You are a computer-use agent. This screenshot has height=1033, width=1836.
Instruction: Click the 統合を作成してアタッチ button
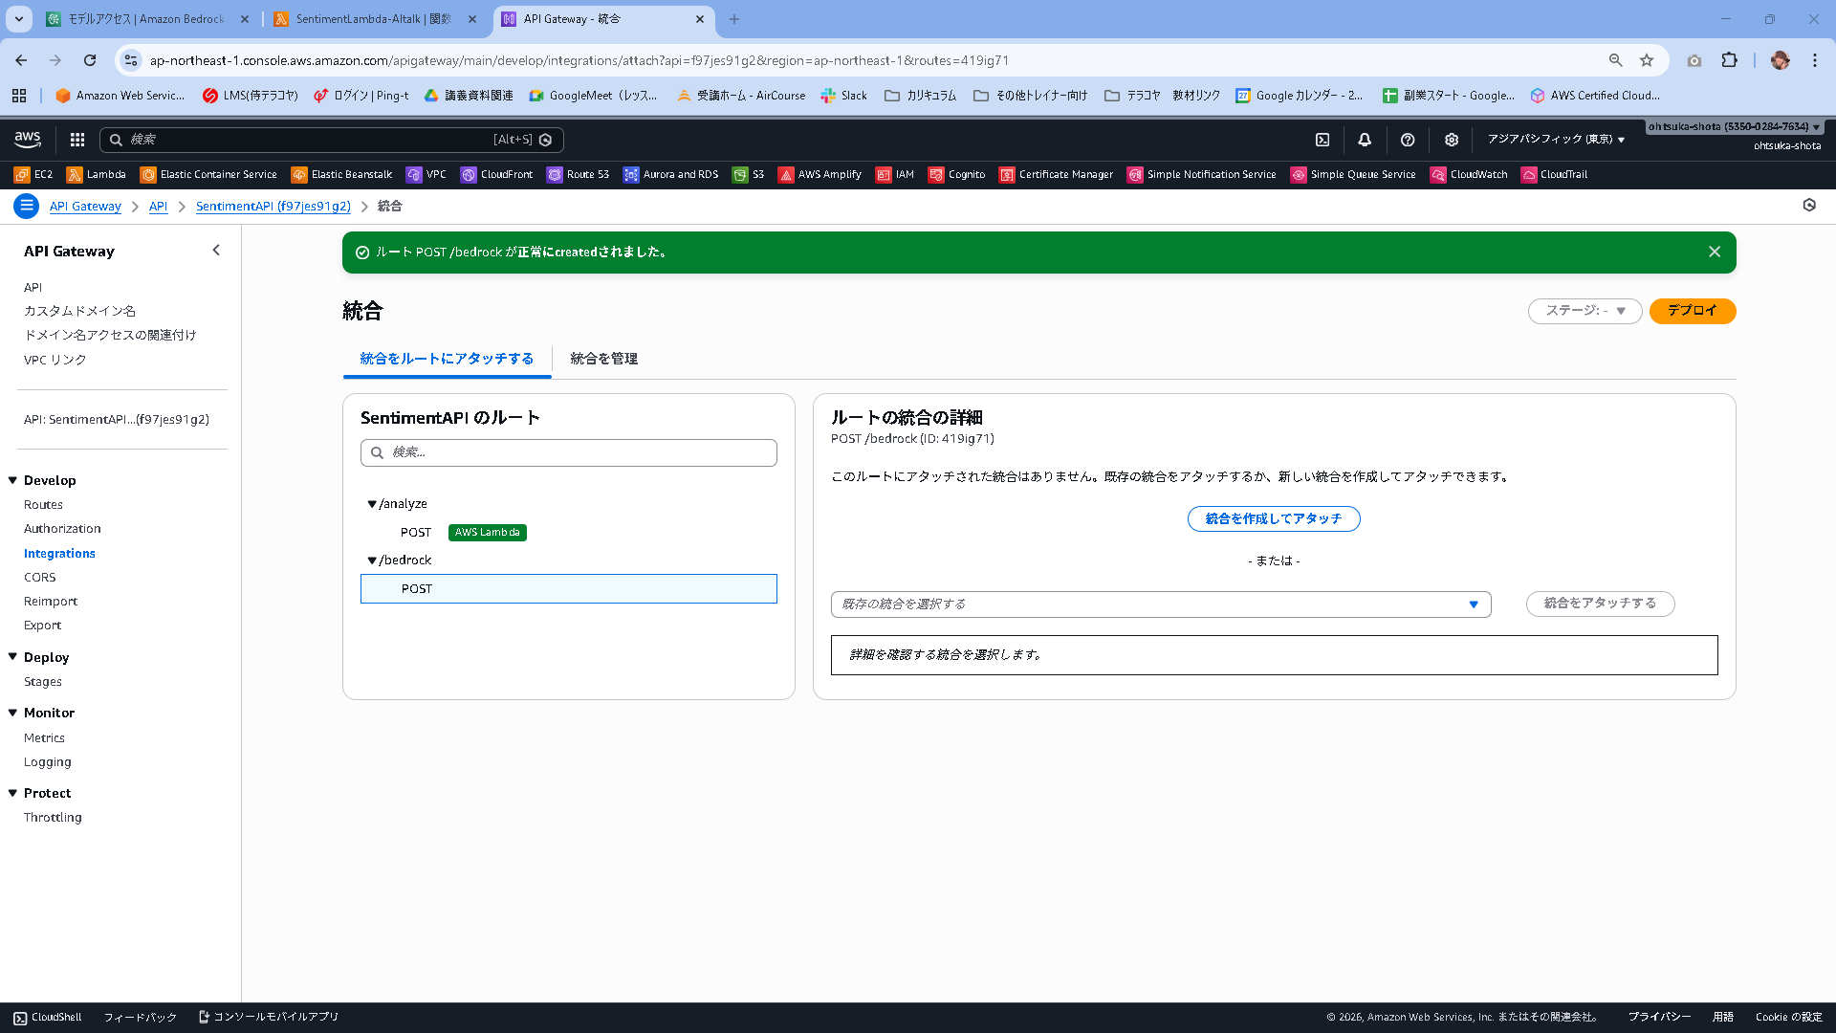(x=1273, y=518)
